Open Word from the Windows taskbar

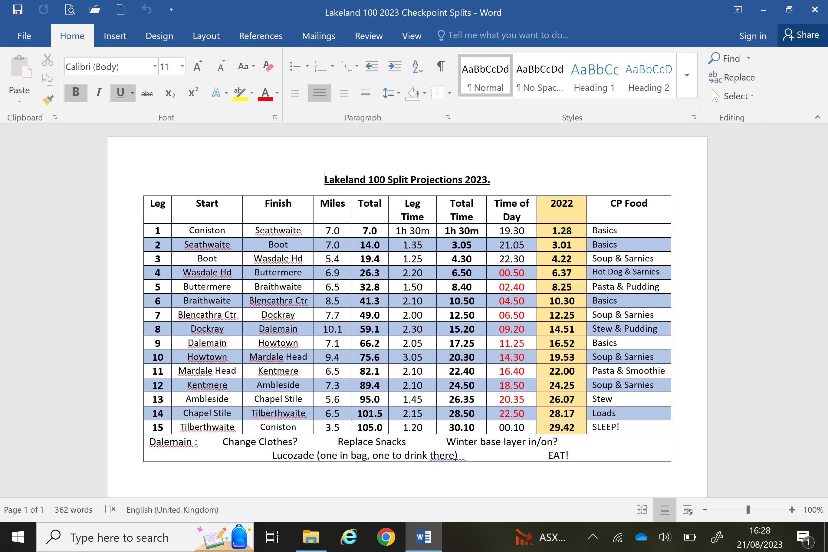coord(423,537)
